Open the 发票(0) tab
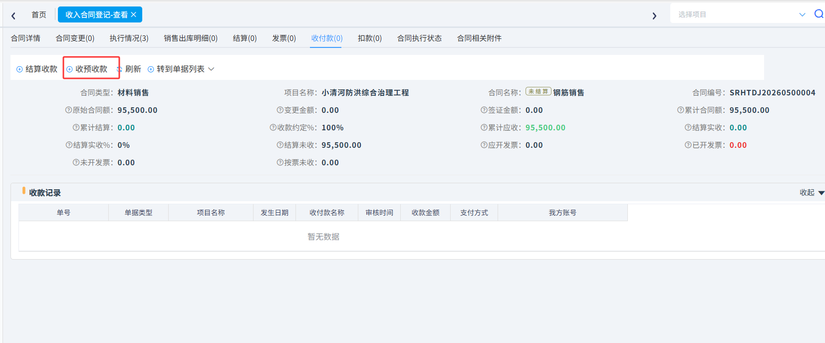The width and height of the screenshot is (825, 343). [284, 38]
